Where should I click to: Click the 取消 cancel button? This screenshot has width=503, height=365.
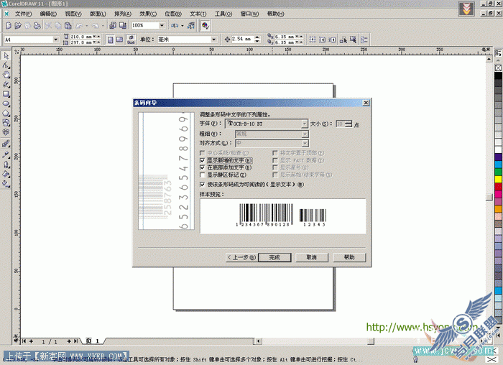coord(311,257)
